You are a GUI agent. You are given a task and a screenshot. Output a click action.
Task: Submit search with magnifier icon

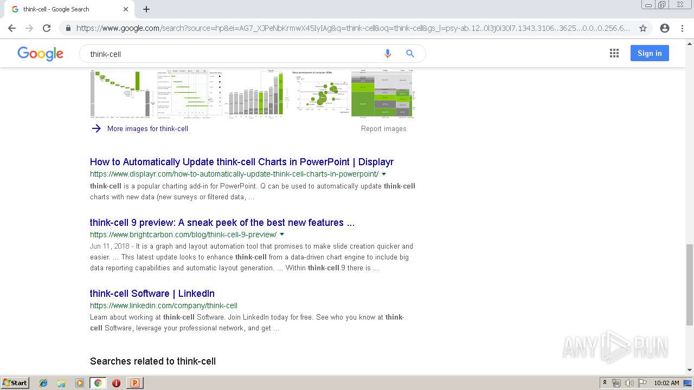click(410, 54)
